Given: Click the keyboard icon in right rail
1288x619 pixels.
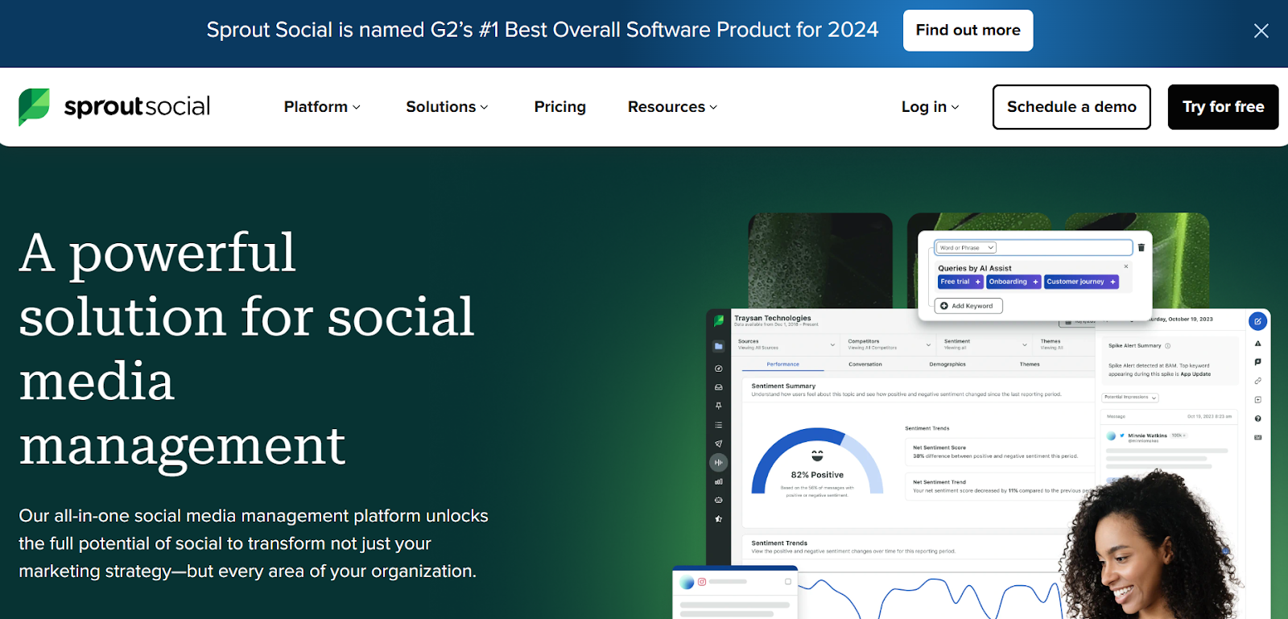Looking at the screenshot, I should tap(1257, 438).
